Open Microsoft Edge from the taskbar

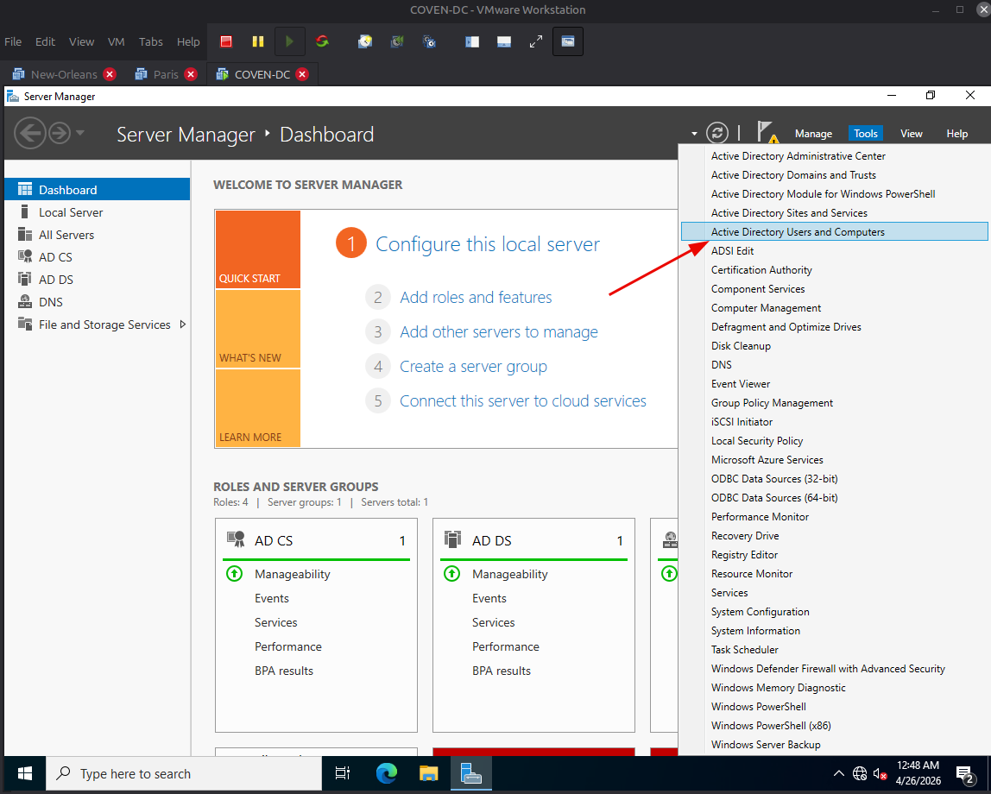tap(386, 773)
